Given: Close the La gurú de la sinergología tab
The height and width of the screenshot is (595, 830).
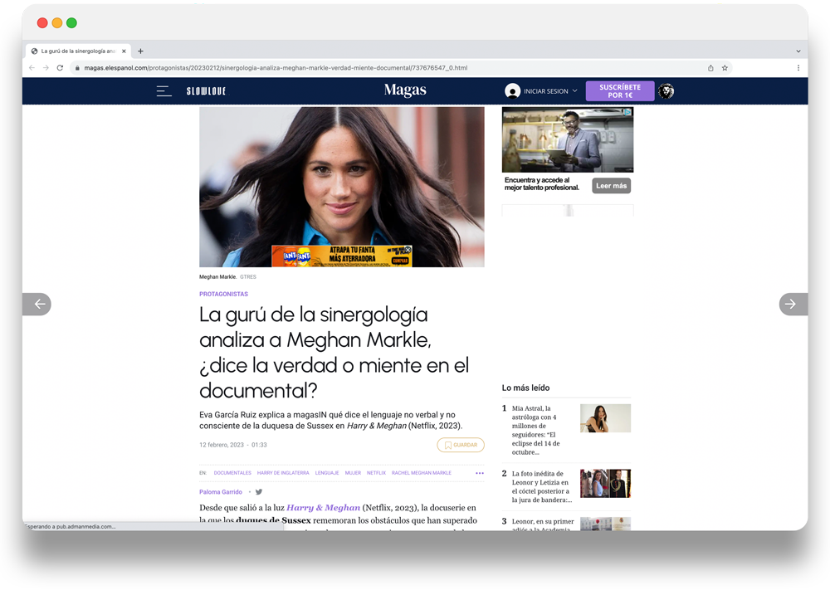Looking at the screenshot, I should tap(124, 51).
